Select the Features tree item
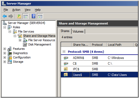Image resolution: width=139 pixels, height=98 pixels. coord(19,49)
